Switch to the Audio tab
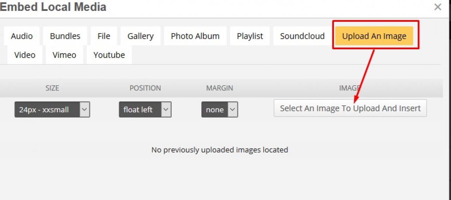451x200 pixels. [22, 36]
